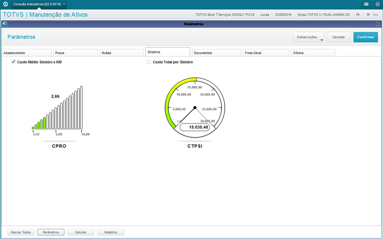Click Marcar Todos button

(x=21, y=232)
